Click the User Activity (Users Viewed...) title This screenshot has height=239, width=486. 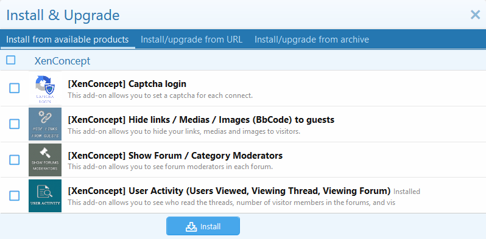(x=229, y=192)
